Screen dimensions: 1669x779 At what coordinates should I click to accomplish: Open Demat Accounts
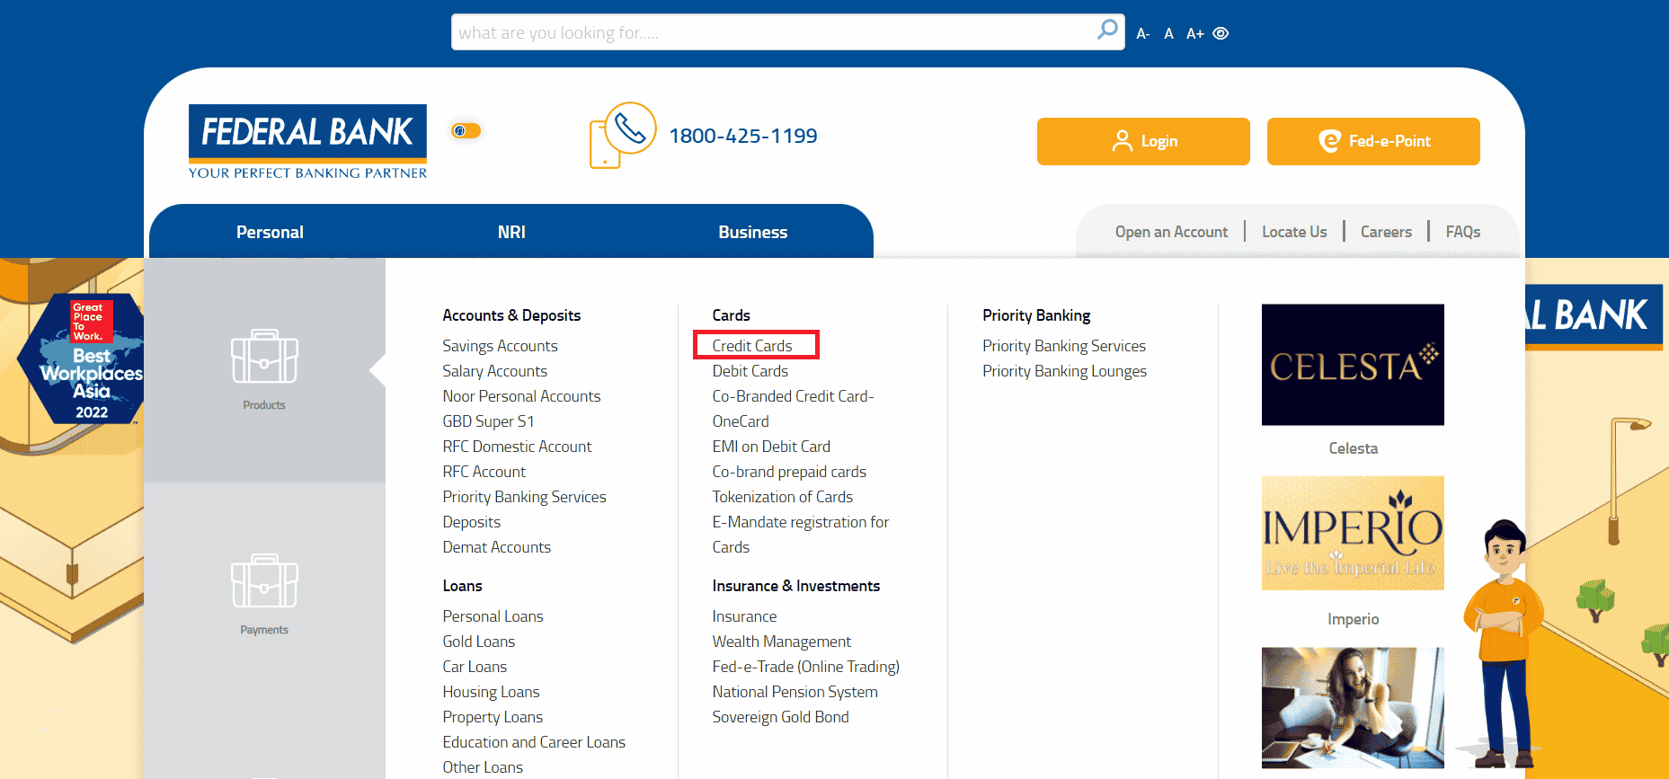tap(496, 547)
